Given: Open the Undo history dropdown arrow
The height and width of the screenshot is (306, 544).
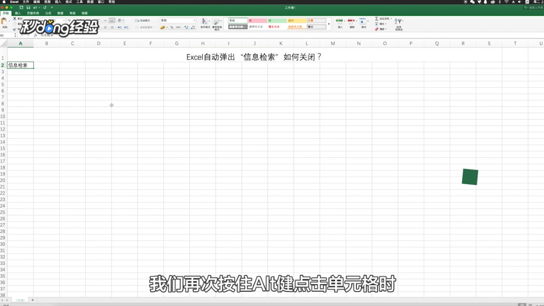Looking at the screenshot, I should [39, 7].
